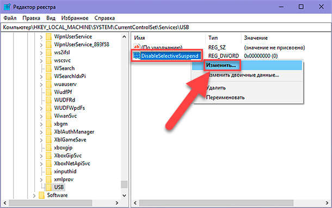332x208 pixels.
Task: Open the Вид menu
Action: pyautogui.click(x=51, y=18)
